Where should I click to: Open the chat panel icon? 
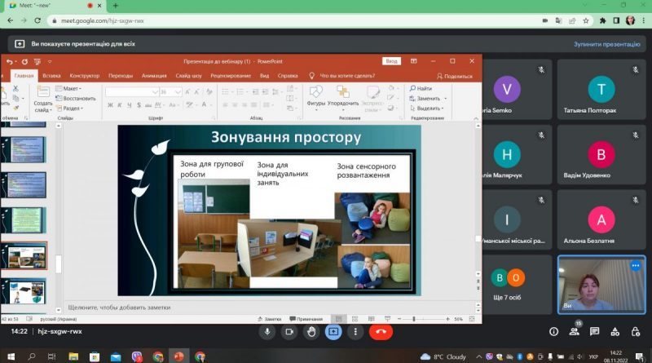[595, 332]
